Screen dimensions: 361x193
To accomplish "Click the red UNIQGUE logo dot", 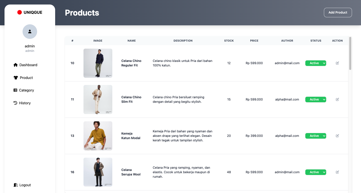I will coord(20,12).
